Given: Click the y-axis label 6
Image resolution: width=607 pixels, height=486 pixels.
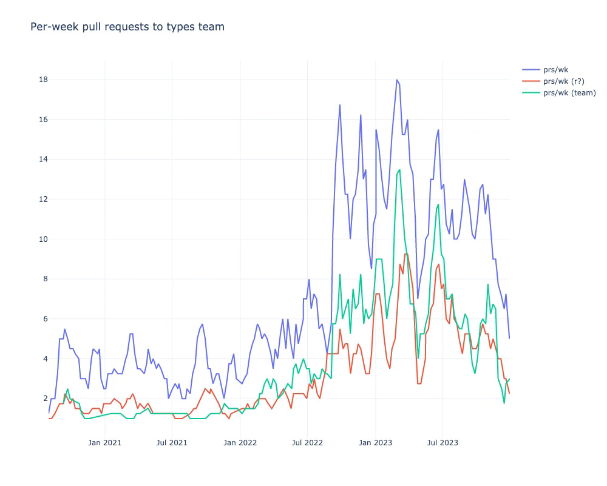Looking at the screenshot, I should (x=46, y=318).
